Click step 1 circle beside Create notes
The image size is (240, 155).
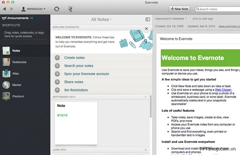pos(57,57)
